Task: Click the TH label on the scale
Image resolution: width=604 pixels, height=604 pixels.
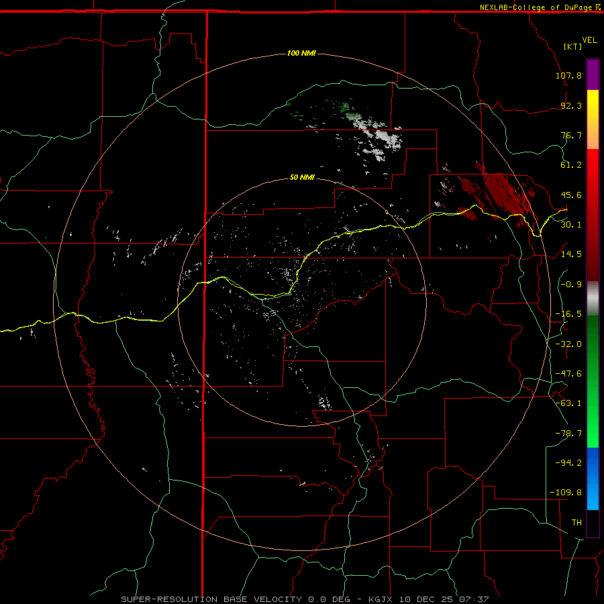Action: [x=576, y=523]
